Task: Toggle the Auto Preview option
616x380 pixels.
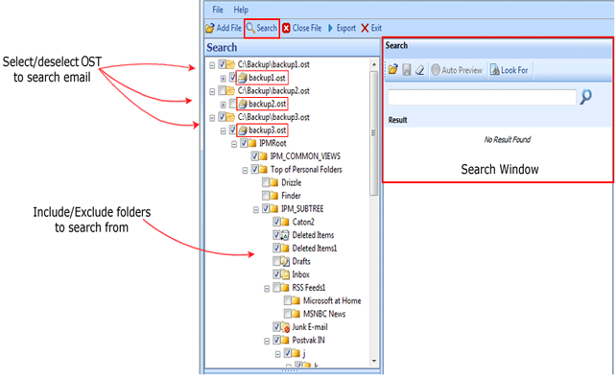Action: pyautogui.click(x=457, y=70)
